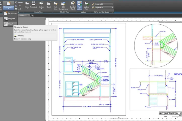The image size is (182, 121).
Task: Click the 22'-8" [6909] bottom dimension
Action: pyautogui.click(x=87, y=106)
